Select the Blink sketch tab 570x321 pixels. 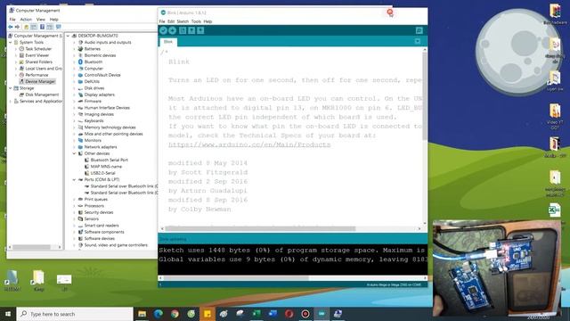pyautogui.click(x=168, y=42)
